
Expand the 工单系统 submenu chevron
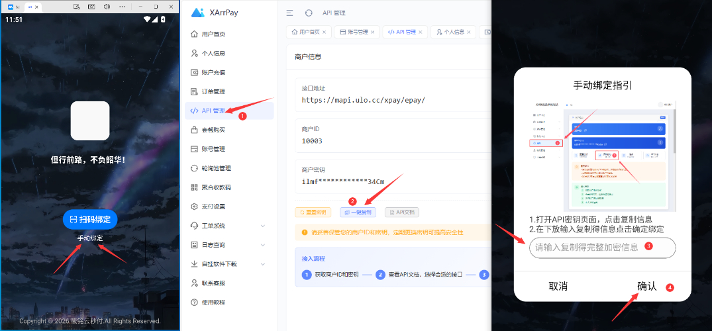click(x=263, y=226)
